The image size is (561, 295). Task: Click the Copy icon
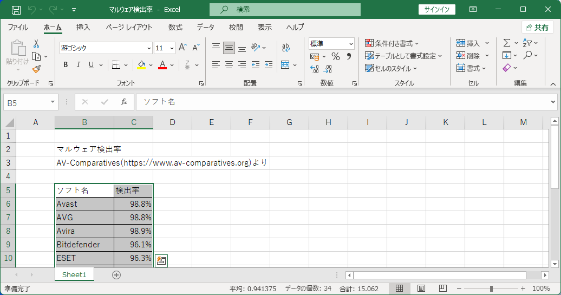pyautogui.click(x=36, y=56)
